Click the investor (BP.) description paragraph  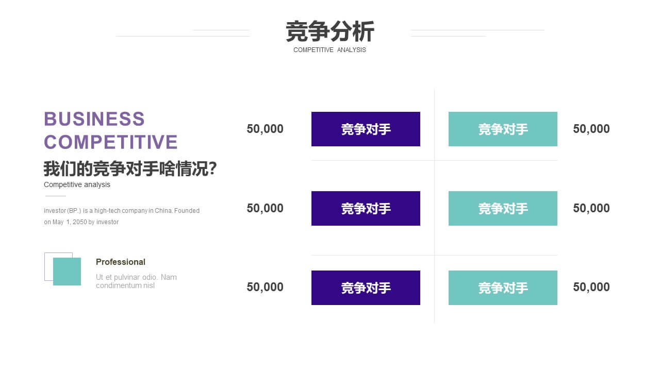[122, 216]
